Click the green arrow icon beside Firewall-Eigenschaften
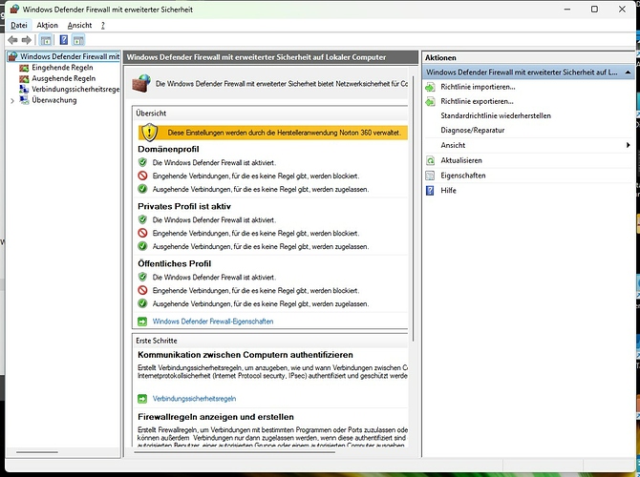The height and width of the screenshot is (477, 640). coord(142,321)
